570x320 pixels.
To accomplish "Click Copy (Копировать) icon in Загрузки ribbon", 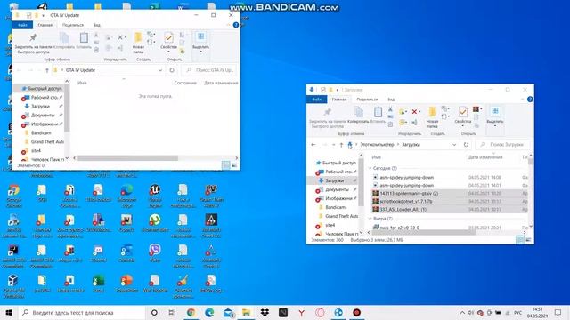I will coord(358,112).
